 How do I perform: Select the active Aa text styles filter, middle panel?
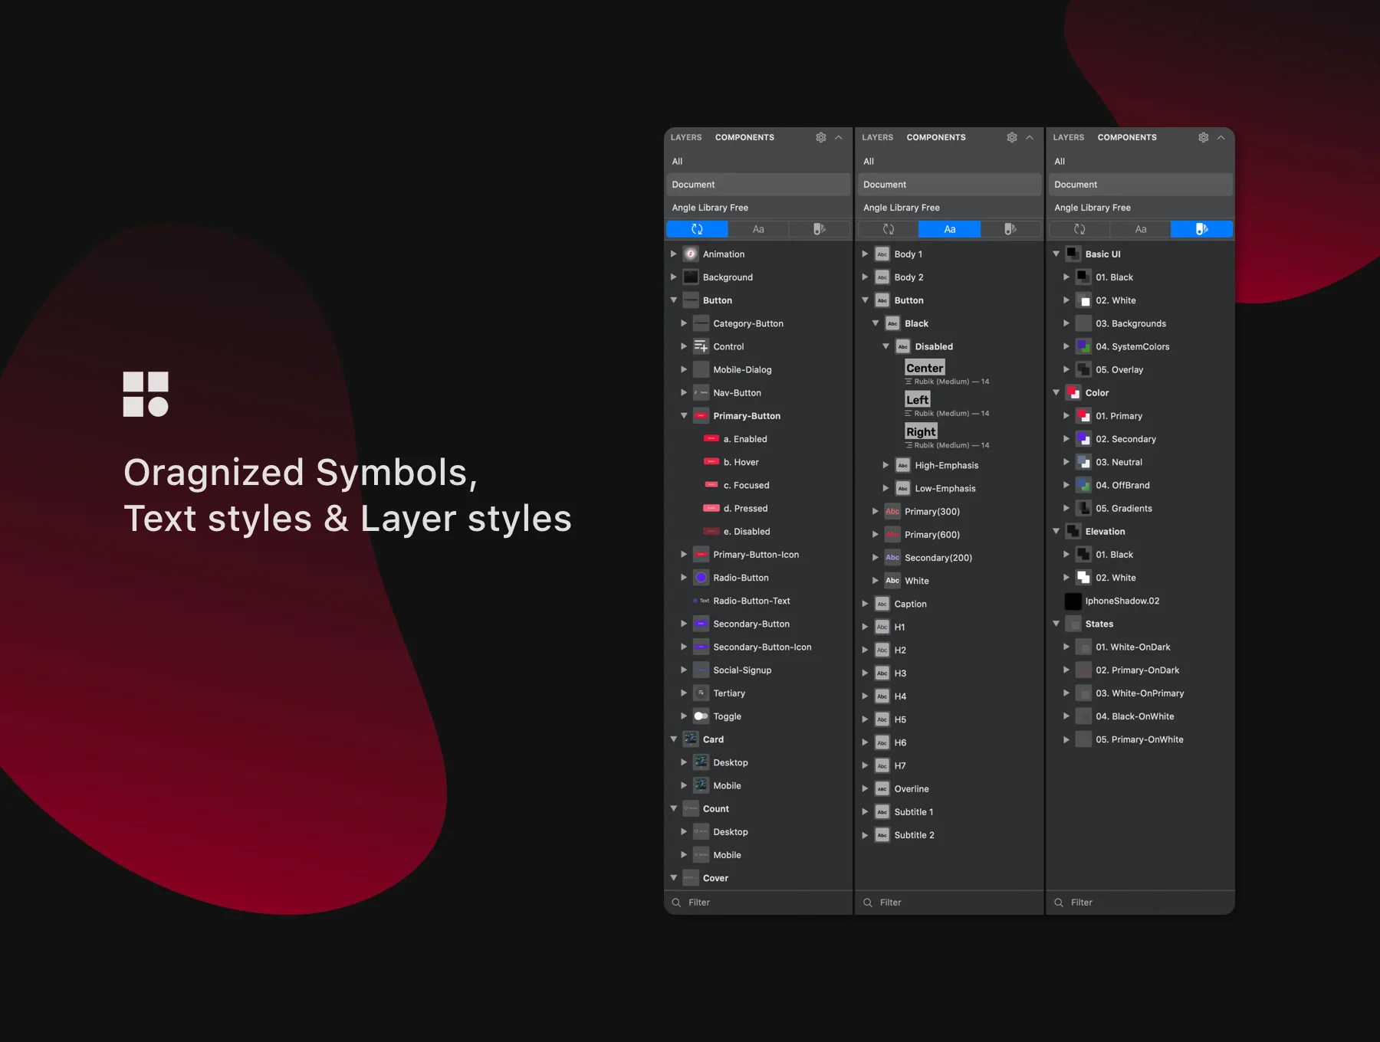(x=950, y=229)
